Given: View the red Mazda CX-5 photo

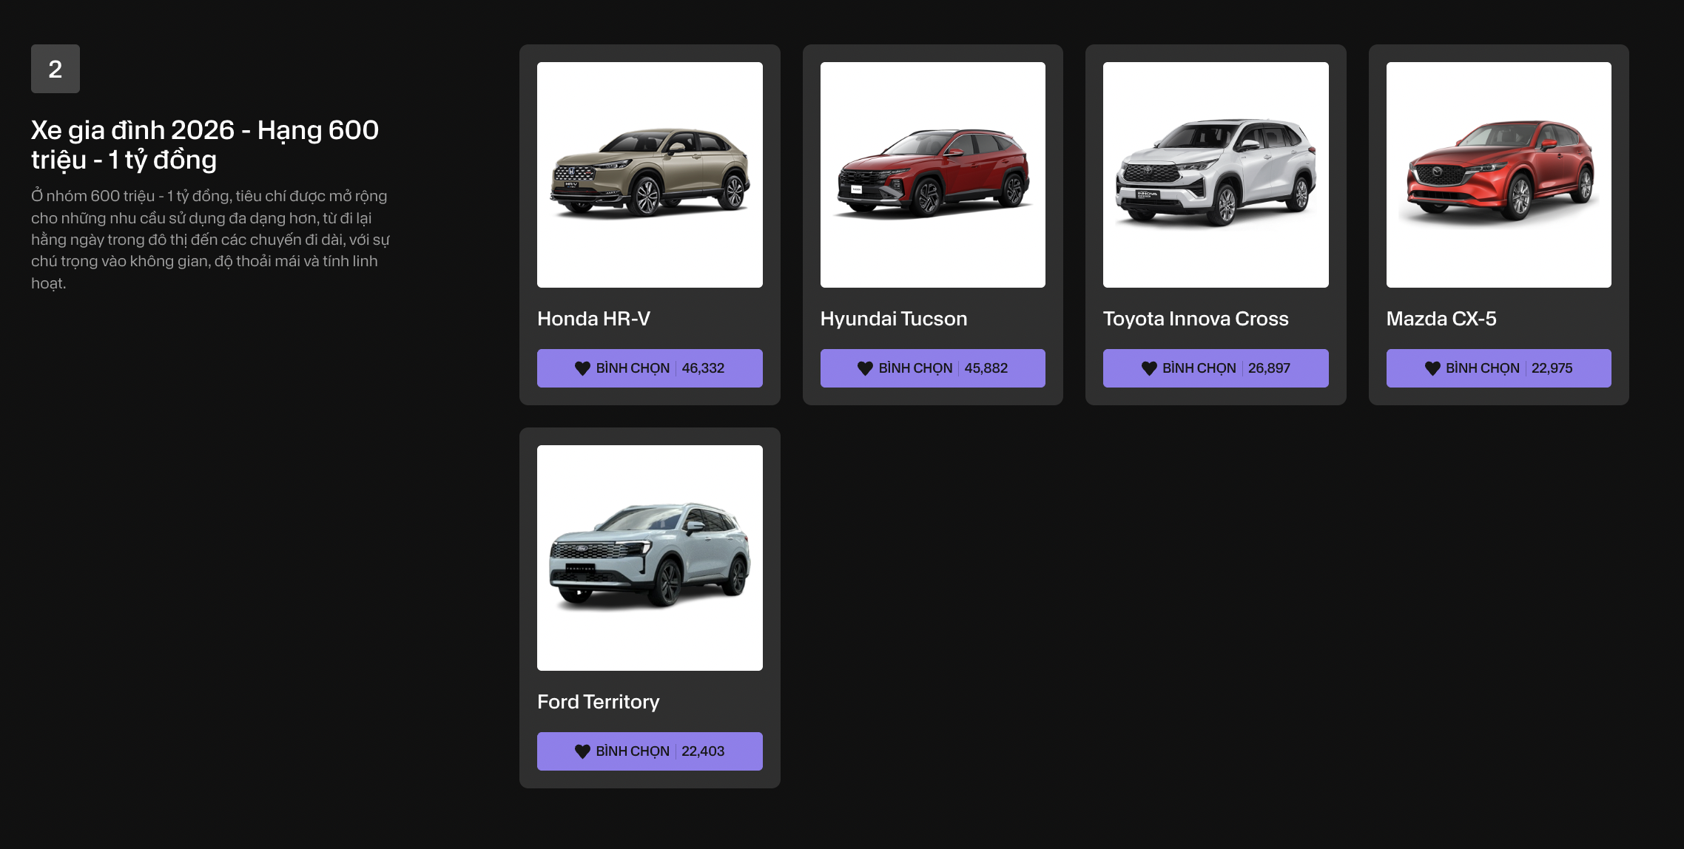Looking at the screenshot, I should pos(1498,175).
